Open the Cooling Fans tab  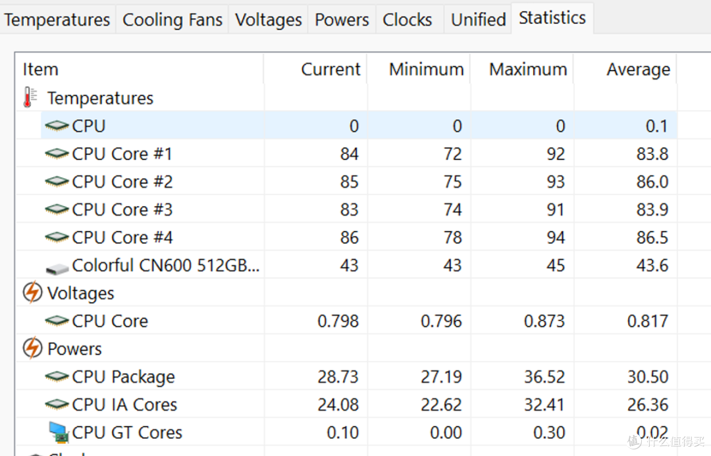click(x=172, y=20)
